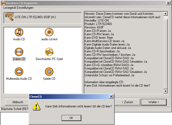Screen dimensions: 172x125
Task: Close the Direktes CD kopieren window
Action: click(168, 3)
